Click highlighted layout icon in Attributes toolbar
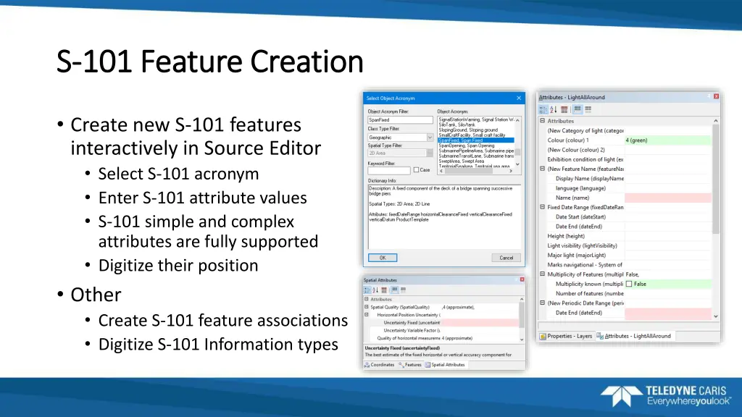This screenshot has height=417, width=742. click(578, 110)
